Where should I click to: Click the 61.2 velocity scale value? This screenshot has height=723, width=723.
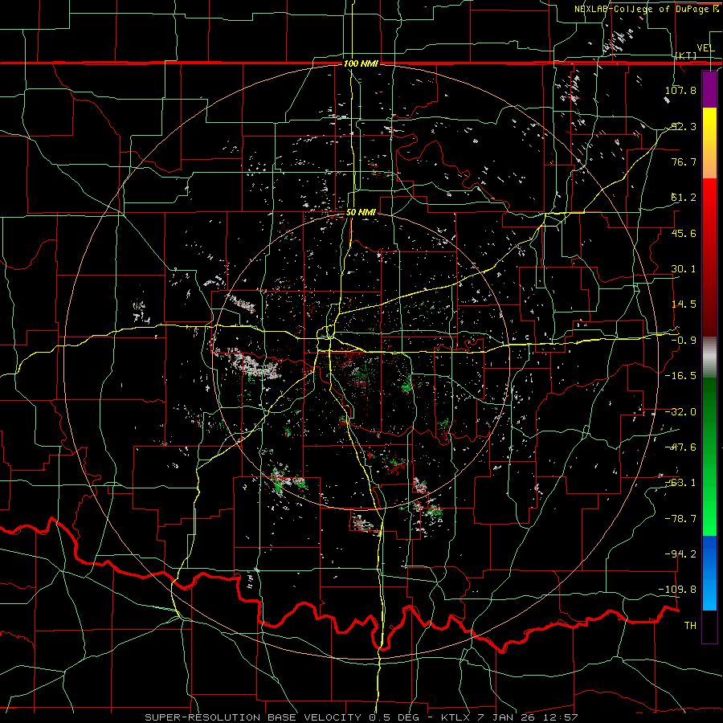(684, 198)
